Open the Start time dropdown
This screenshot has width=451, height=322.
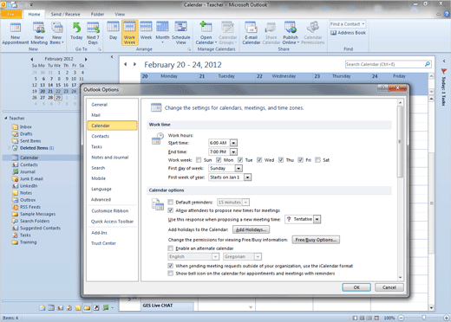233,143
